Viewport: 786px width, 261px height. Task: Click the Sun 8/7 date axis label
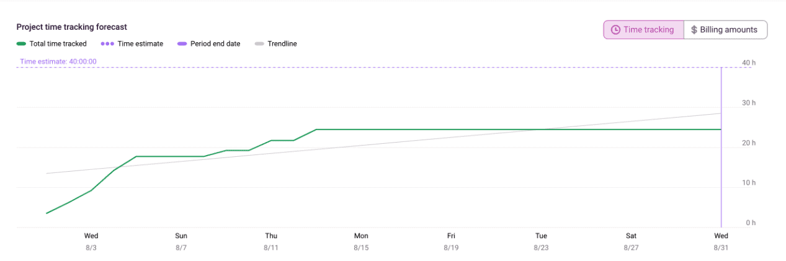(x=181, y=241)
